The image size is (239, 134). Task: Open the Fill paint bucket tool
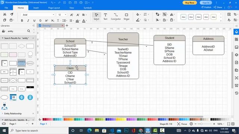click(x=138, y=15)
